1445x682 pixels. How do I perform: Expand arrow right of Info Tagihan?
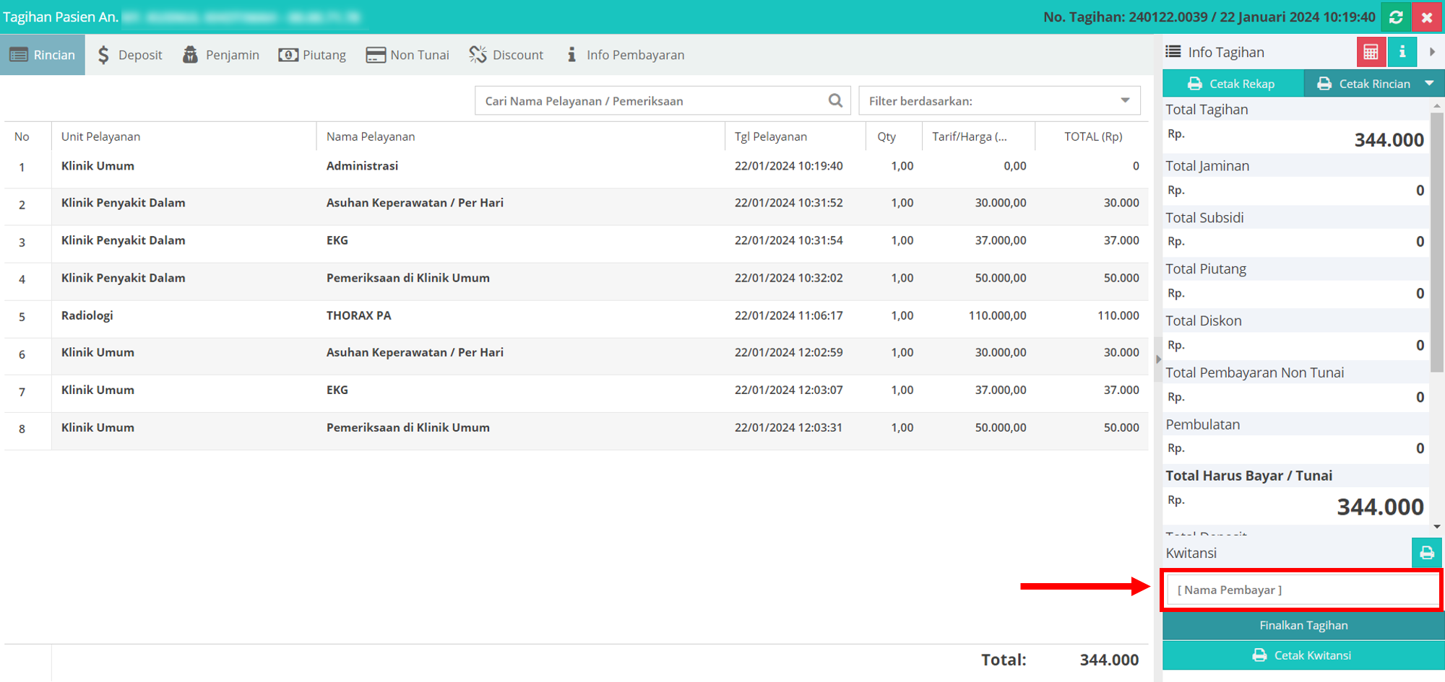point(1432,52)
